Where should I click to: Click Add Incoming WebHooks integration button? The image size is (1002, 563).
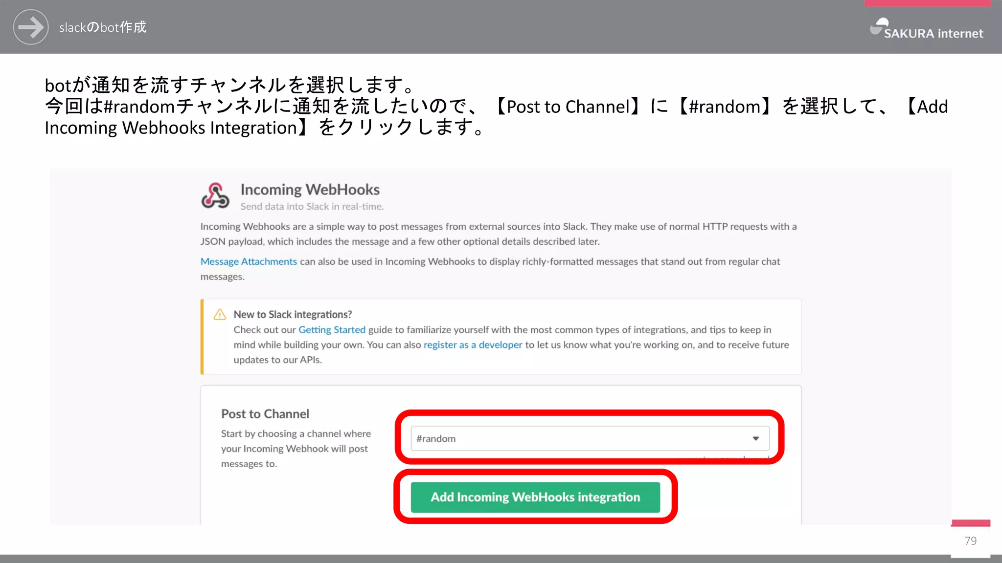[x=535, y=497]
